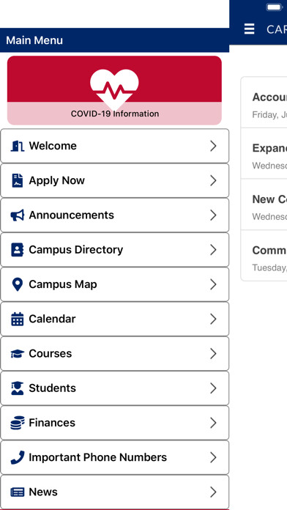The width and height of the screenshot is (287, 510).
Task: Tap the Campus Directory contact icon
Action: pos(18,250)
